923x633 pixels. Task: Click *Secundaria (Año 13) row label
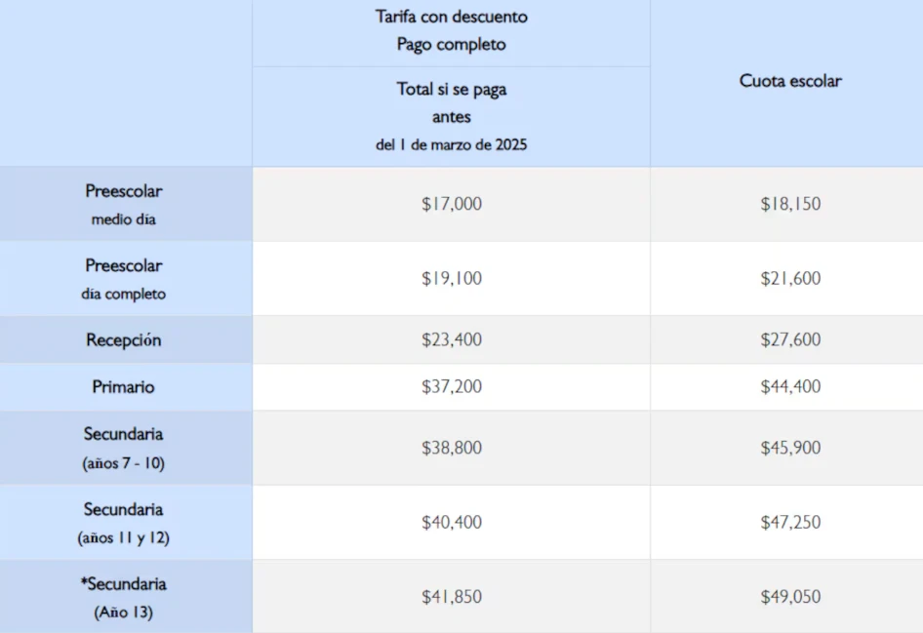point(124,597)
